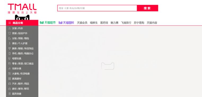The width and height of the screenshot is (202, 97).
Task: Open the 零食 category link
Action: pos(14,64)
